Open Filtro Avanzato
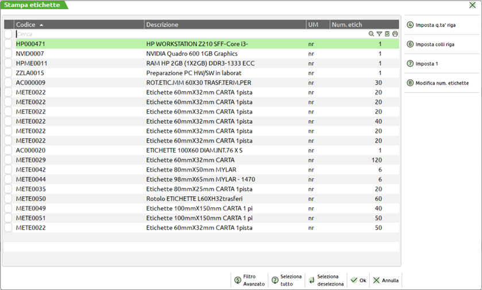The image size is (482, 290). tap(249, 280)
